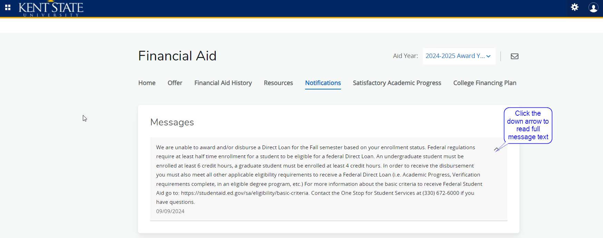Image resolution: width=603 pixels, height=238 pixels.
Task: Switch to the Offer tab
Action: click(175, 83)
